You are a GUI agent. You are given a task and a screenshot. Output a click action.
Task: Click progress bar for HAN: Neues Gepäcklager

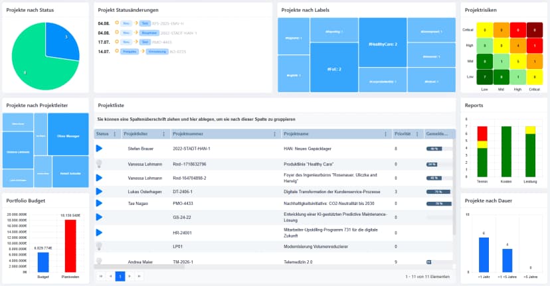point(438,149)
